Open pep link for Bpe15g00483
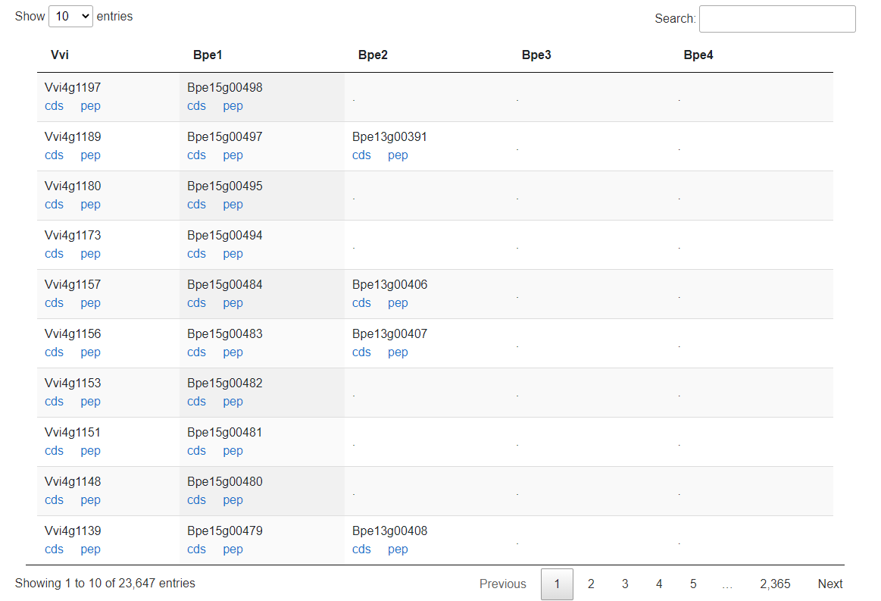The height and width of the screenshot is (601, 881). (233, 352)
